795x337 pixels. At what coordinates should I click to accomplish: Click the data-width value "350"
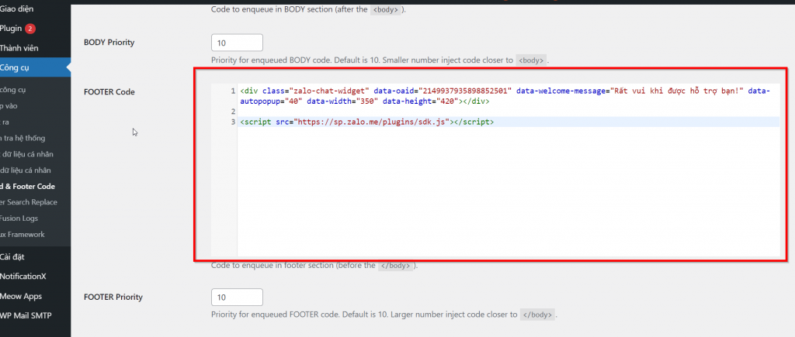[x=367, y=101]
